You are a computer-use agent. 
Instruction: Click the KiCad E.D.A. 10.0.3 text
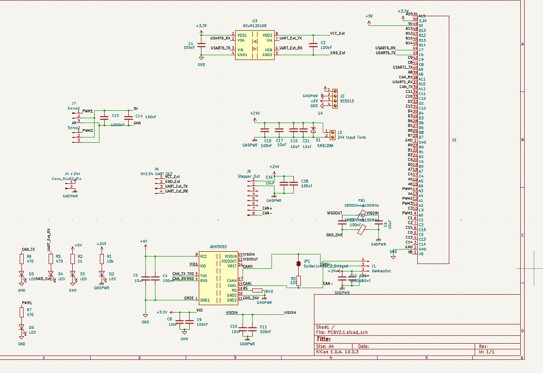point(337,352)
